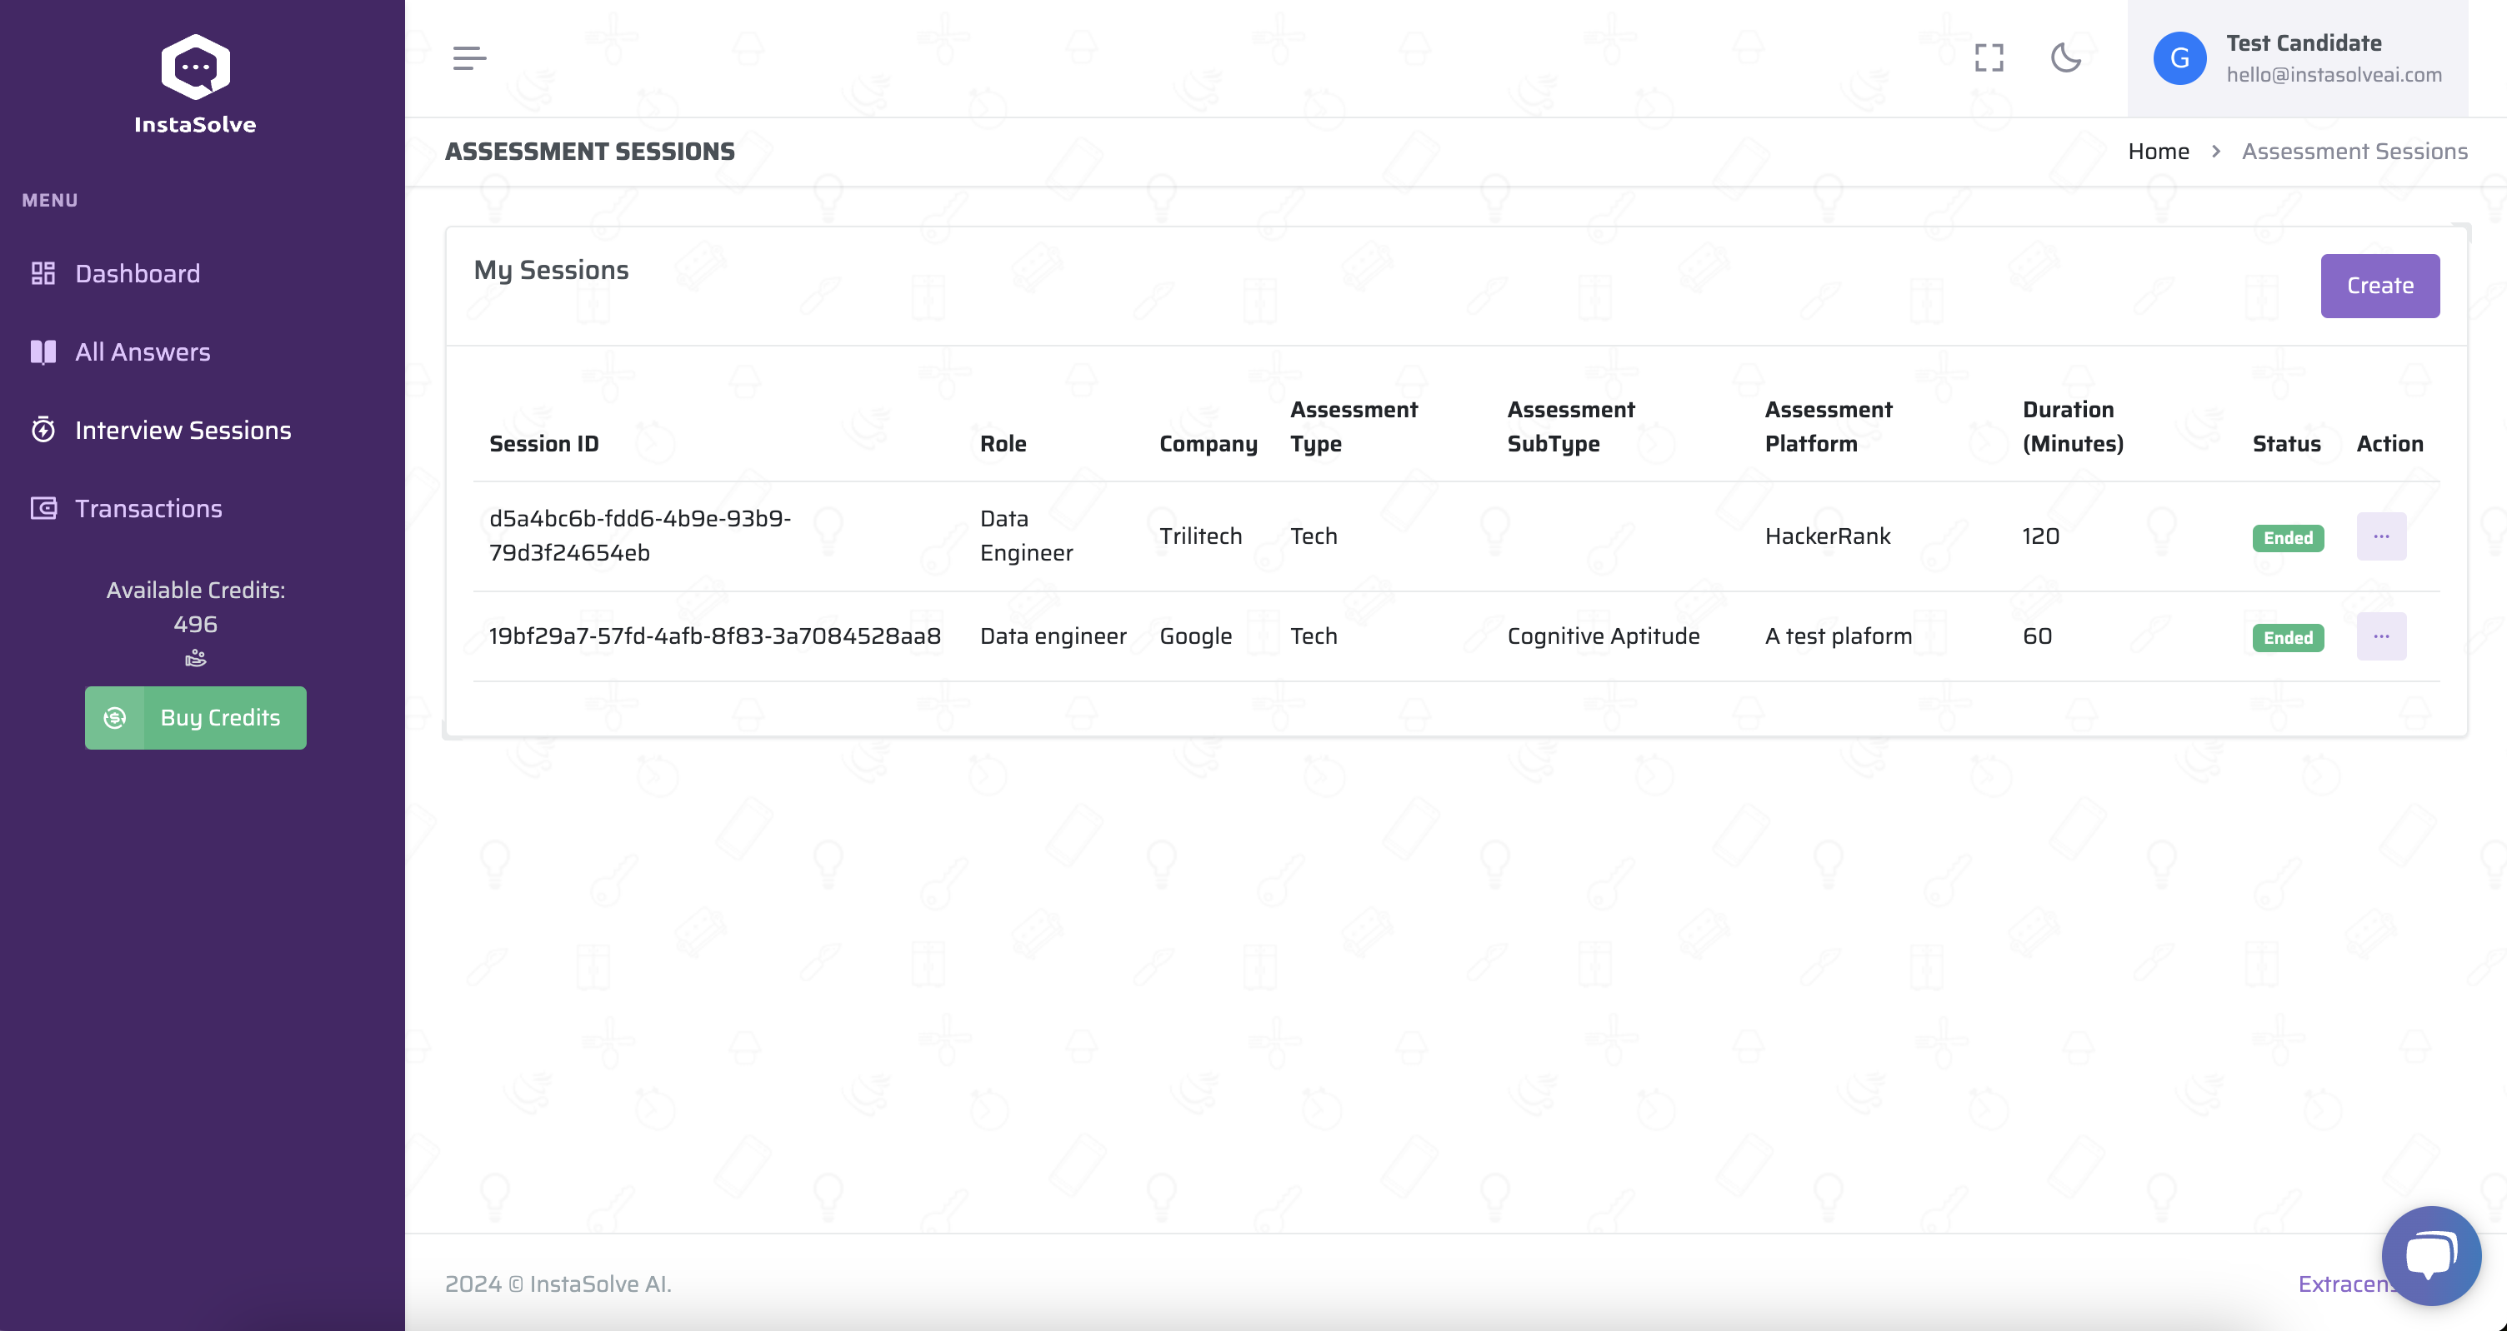Open the chat support bubble

(2430, 1255)
